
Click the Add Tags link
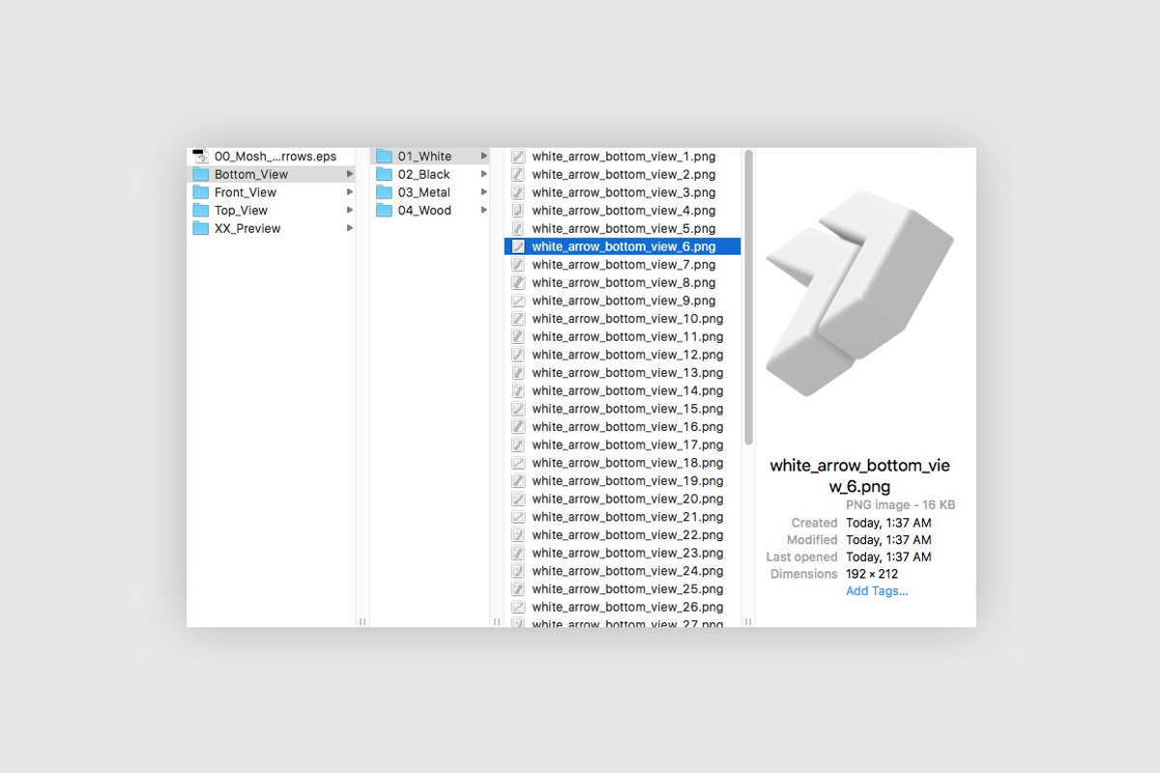pyautogui.click(x=877, y=591)
